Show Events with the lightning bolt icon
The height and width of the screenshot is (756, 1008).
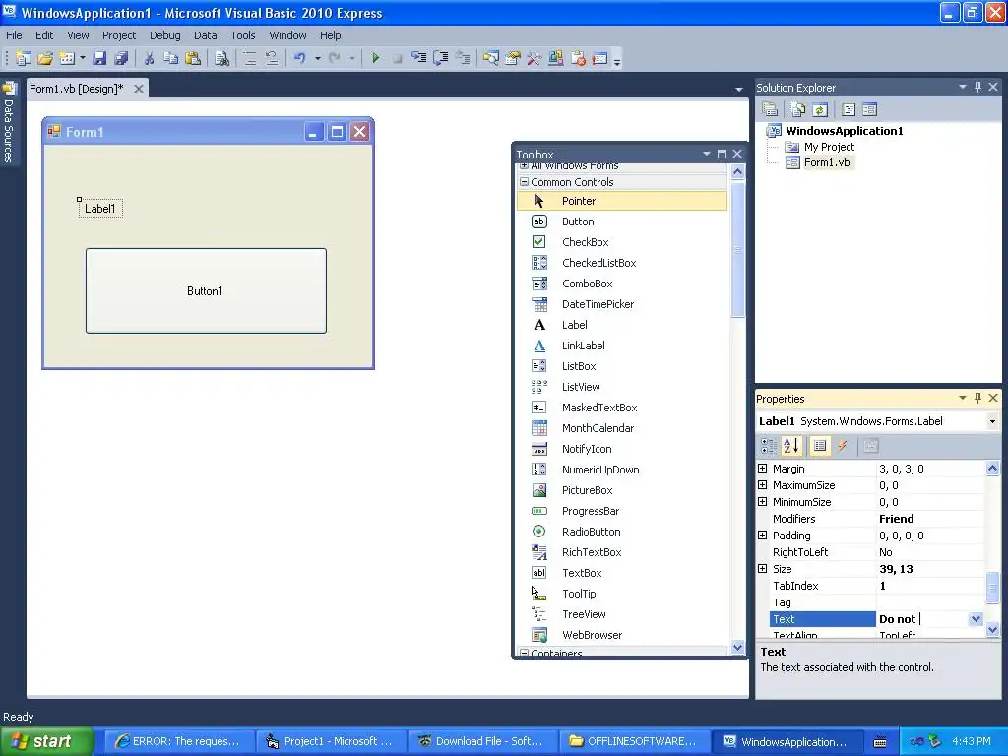point(842,446)
